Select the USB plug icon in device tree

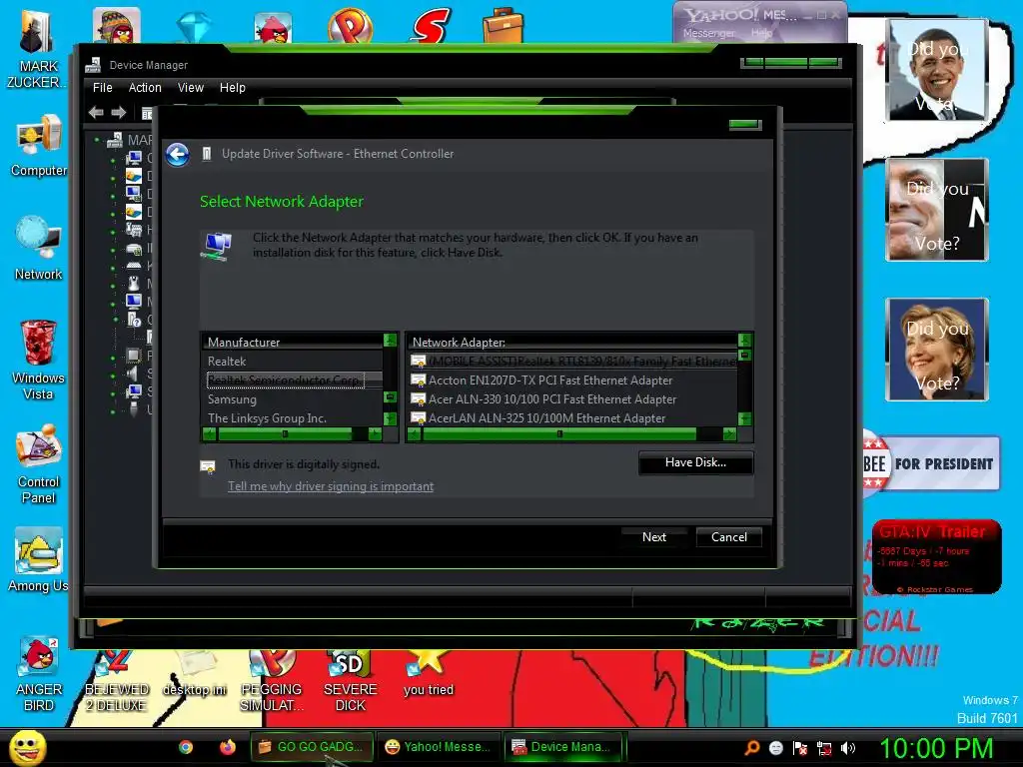click(x=134, y=408)
